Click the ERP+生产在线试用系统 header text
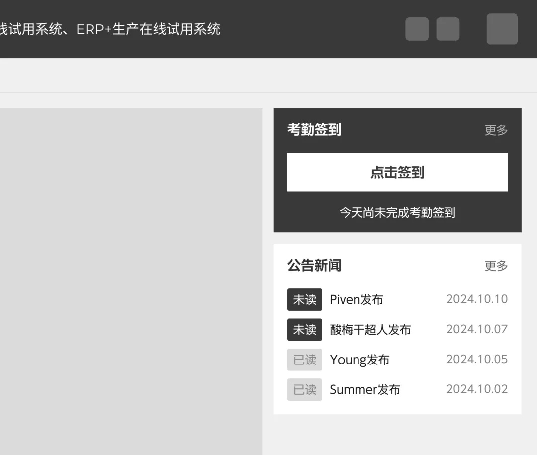Viewport: 537px width, 455px height. coord(148,29)
